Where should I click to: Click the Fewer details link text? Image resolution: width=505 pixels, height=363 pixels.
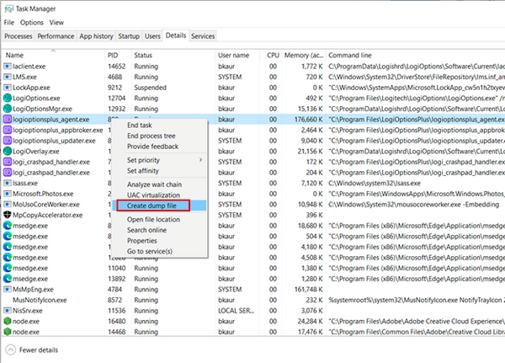tap(39, 350)
